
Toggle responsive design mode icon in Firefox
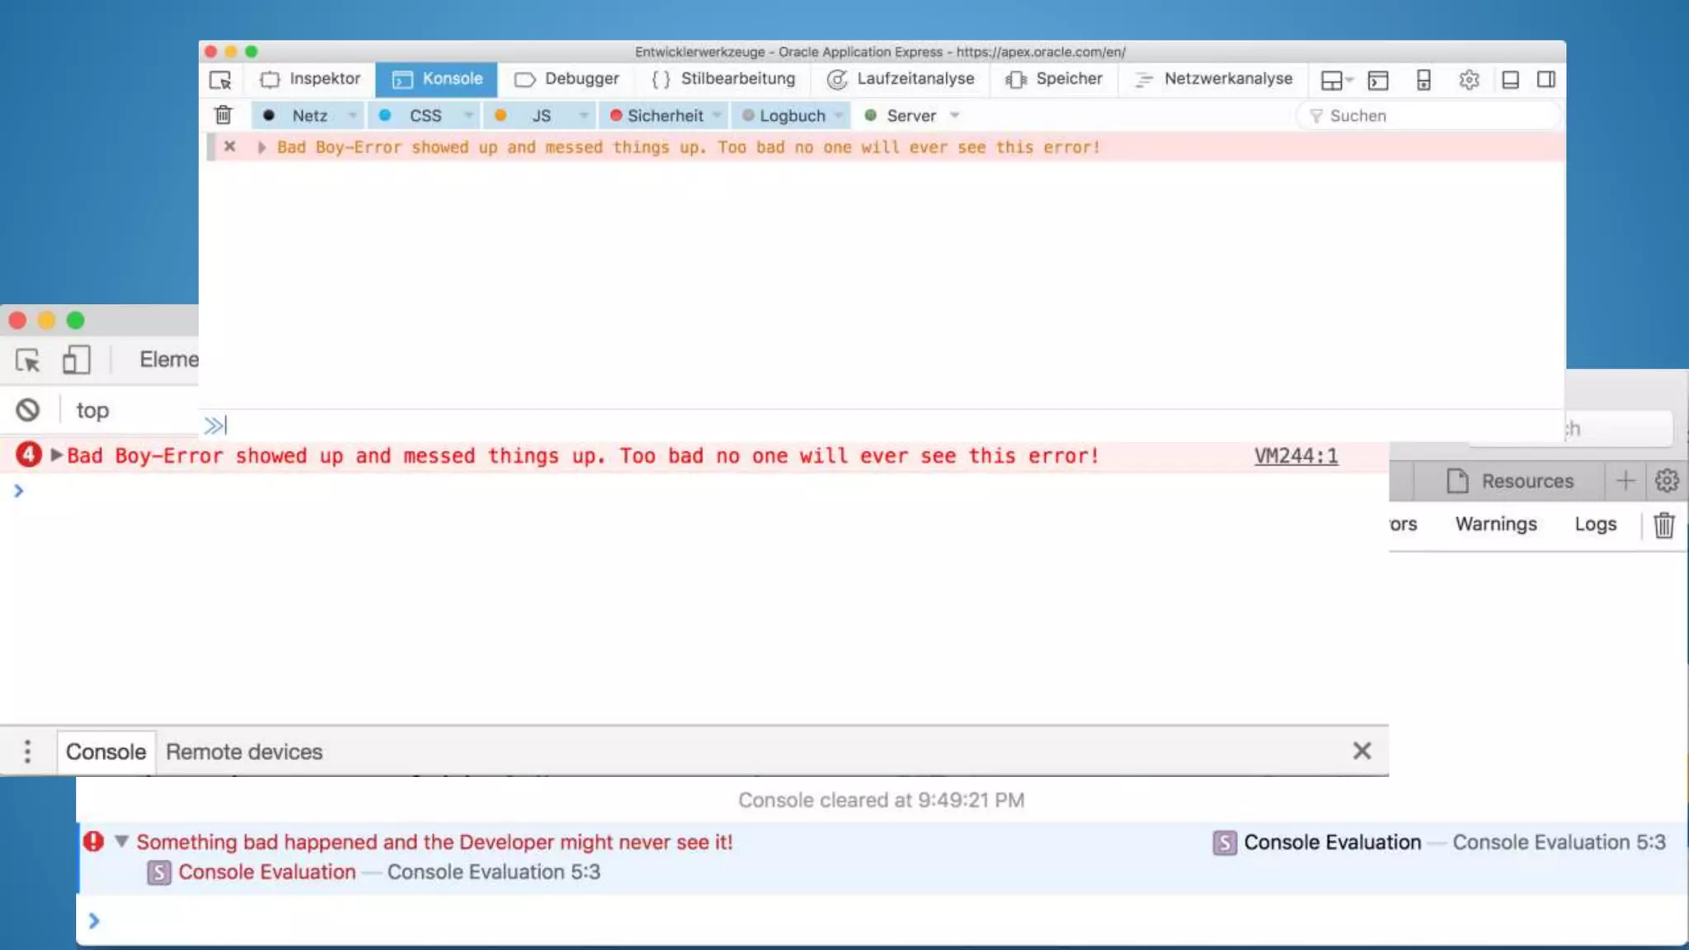(x=1423, y=80)
